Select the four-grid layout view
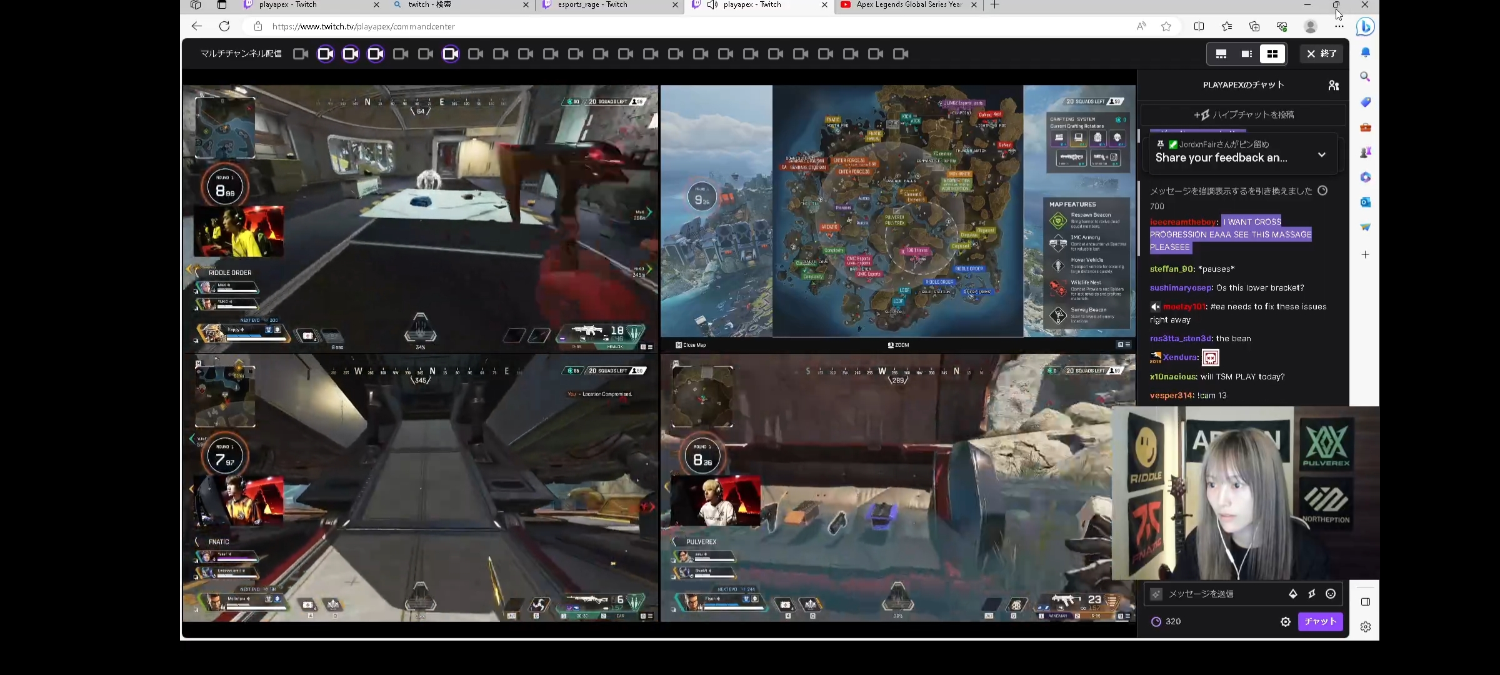This screenshot has width=1500, height=675. tap(1272, 54)
